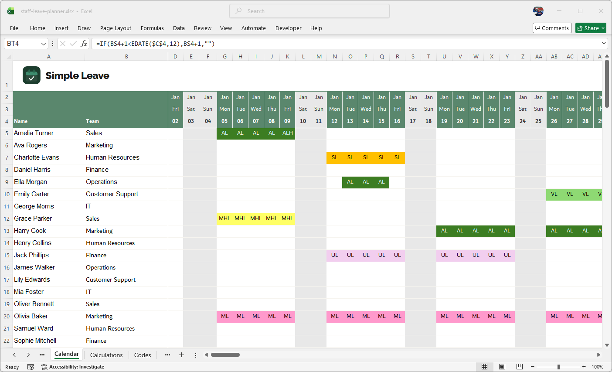Open the Comments pane
The height and width of the screenshot is (372, 612).
[552, 27]
